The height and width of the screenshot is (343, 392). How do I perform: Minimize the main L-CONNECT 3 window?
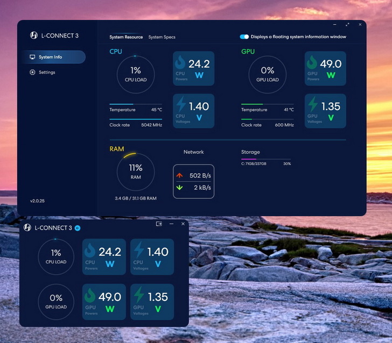pos(335,25)
